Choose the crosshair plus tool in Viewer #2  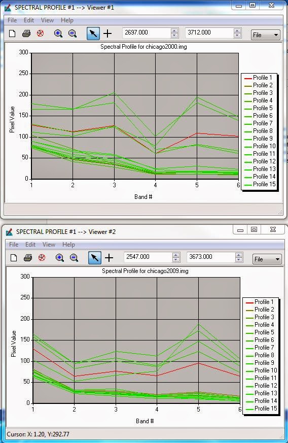109,258
